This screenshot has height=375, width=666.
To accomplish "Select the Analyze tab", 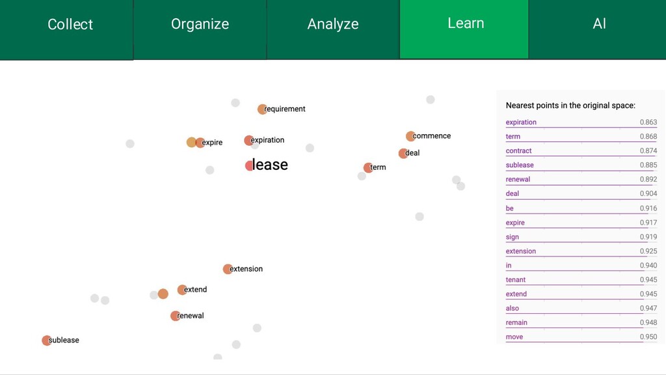I will pos(332,25).
